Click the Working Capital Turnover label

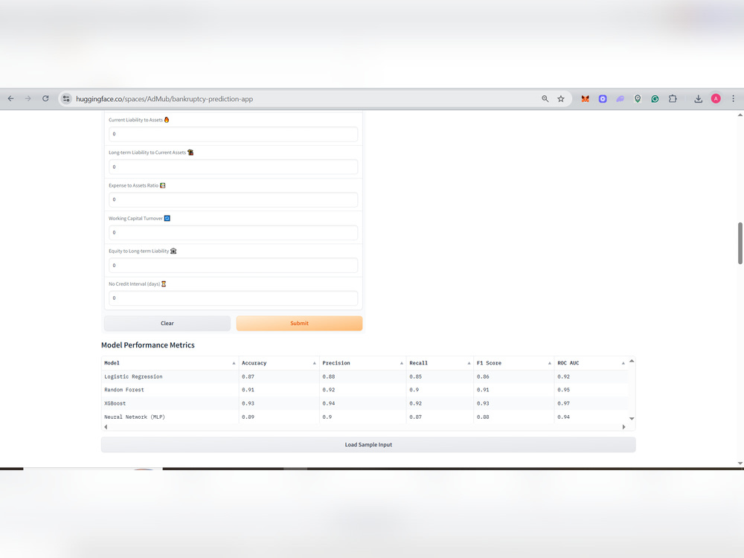point(135,218)
